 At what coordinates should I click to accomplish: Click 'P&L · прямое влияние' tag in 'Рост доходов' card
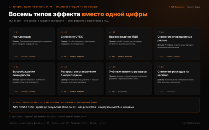tap(24, 57)
